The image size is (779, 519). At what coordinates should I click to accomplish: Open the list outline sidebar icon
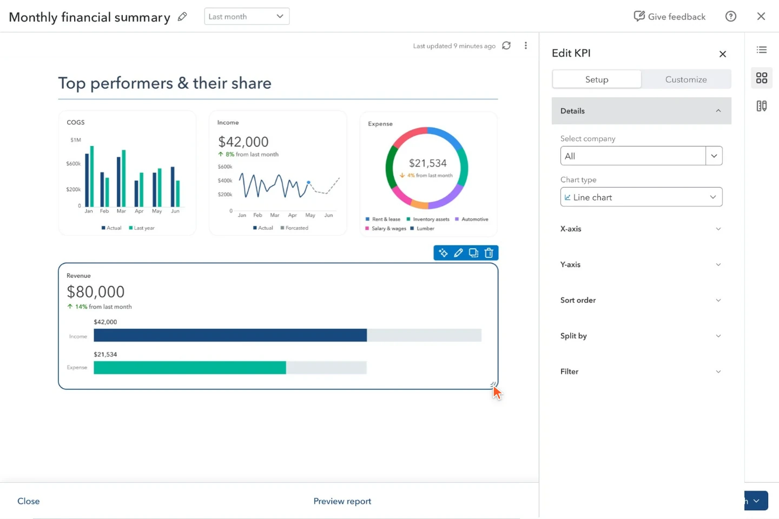tap(762, 50)
